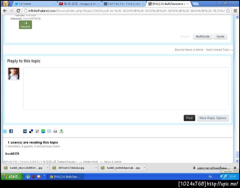Screen dimensions: 240x188
Task: Open Infinite World breadcrumb link
Action: click(x=90, y=162)
